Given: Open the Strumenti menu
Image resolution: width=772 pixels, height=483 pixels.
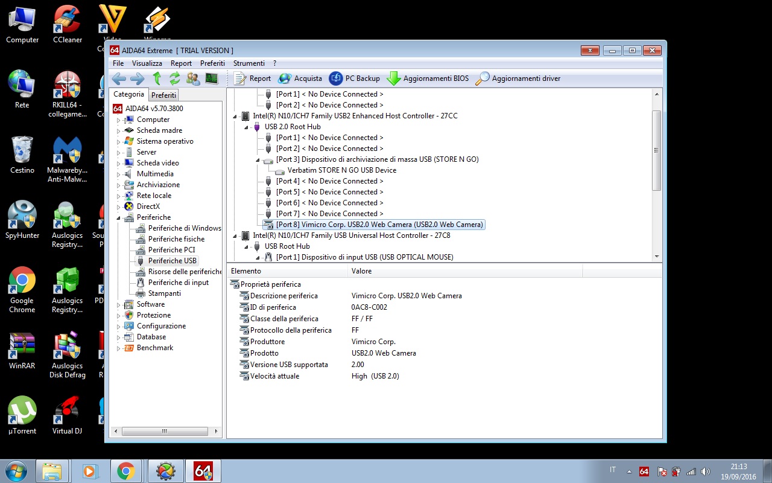Looking at the screenshot, I should (x=249, y=63).
